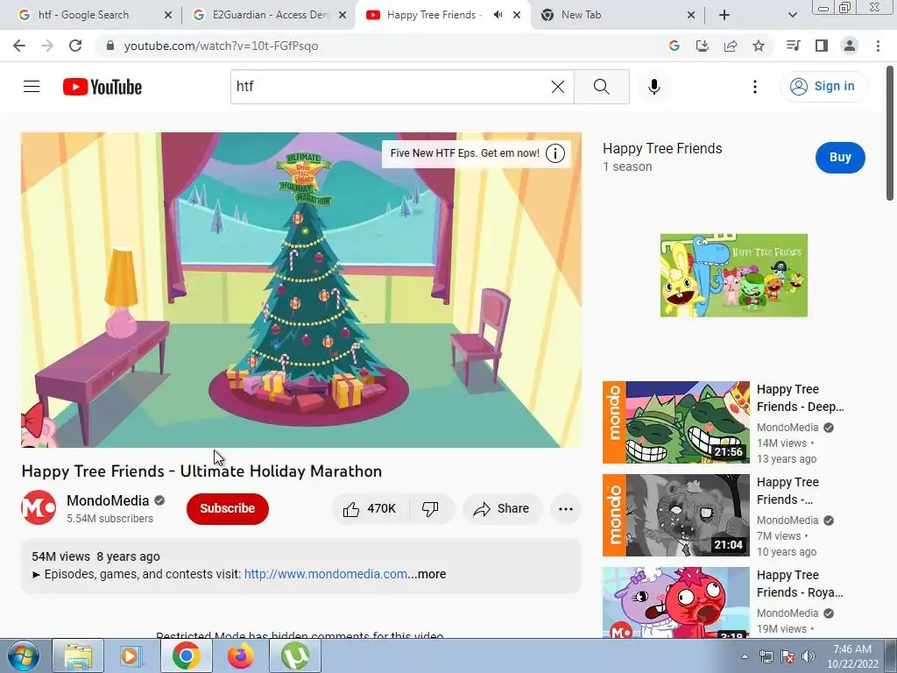Click the video player to pause playback

click(301, 289)
